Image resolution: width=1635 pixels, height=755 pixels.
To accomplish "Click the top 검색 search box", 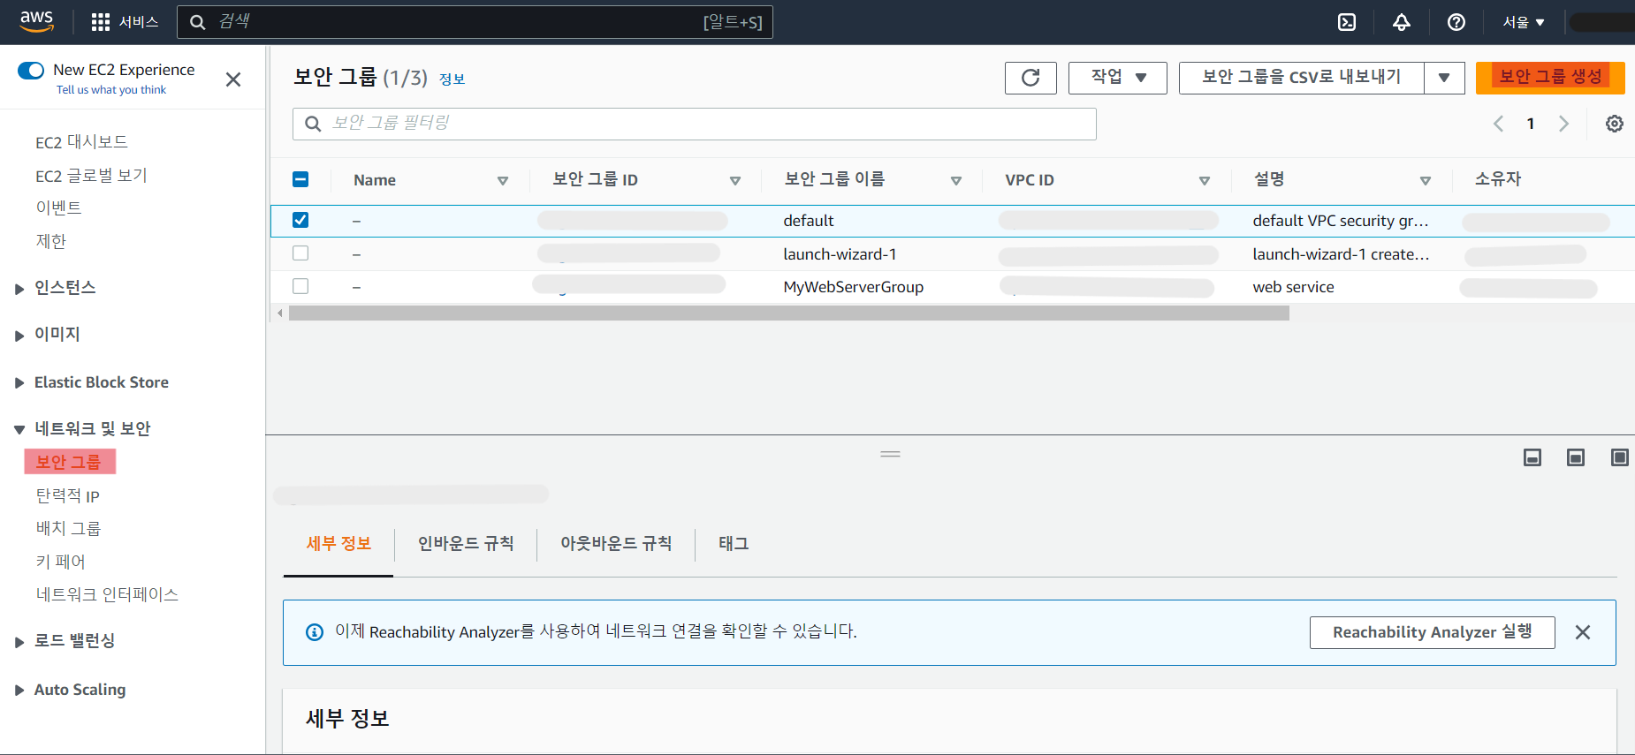I will (x=475, y=22).
